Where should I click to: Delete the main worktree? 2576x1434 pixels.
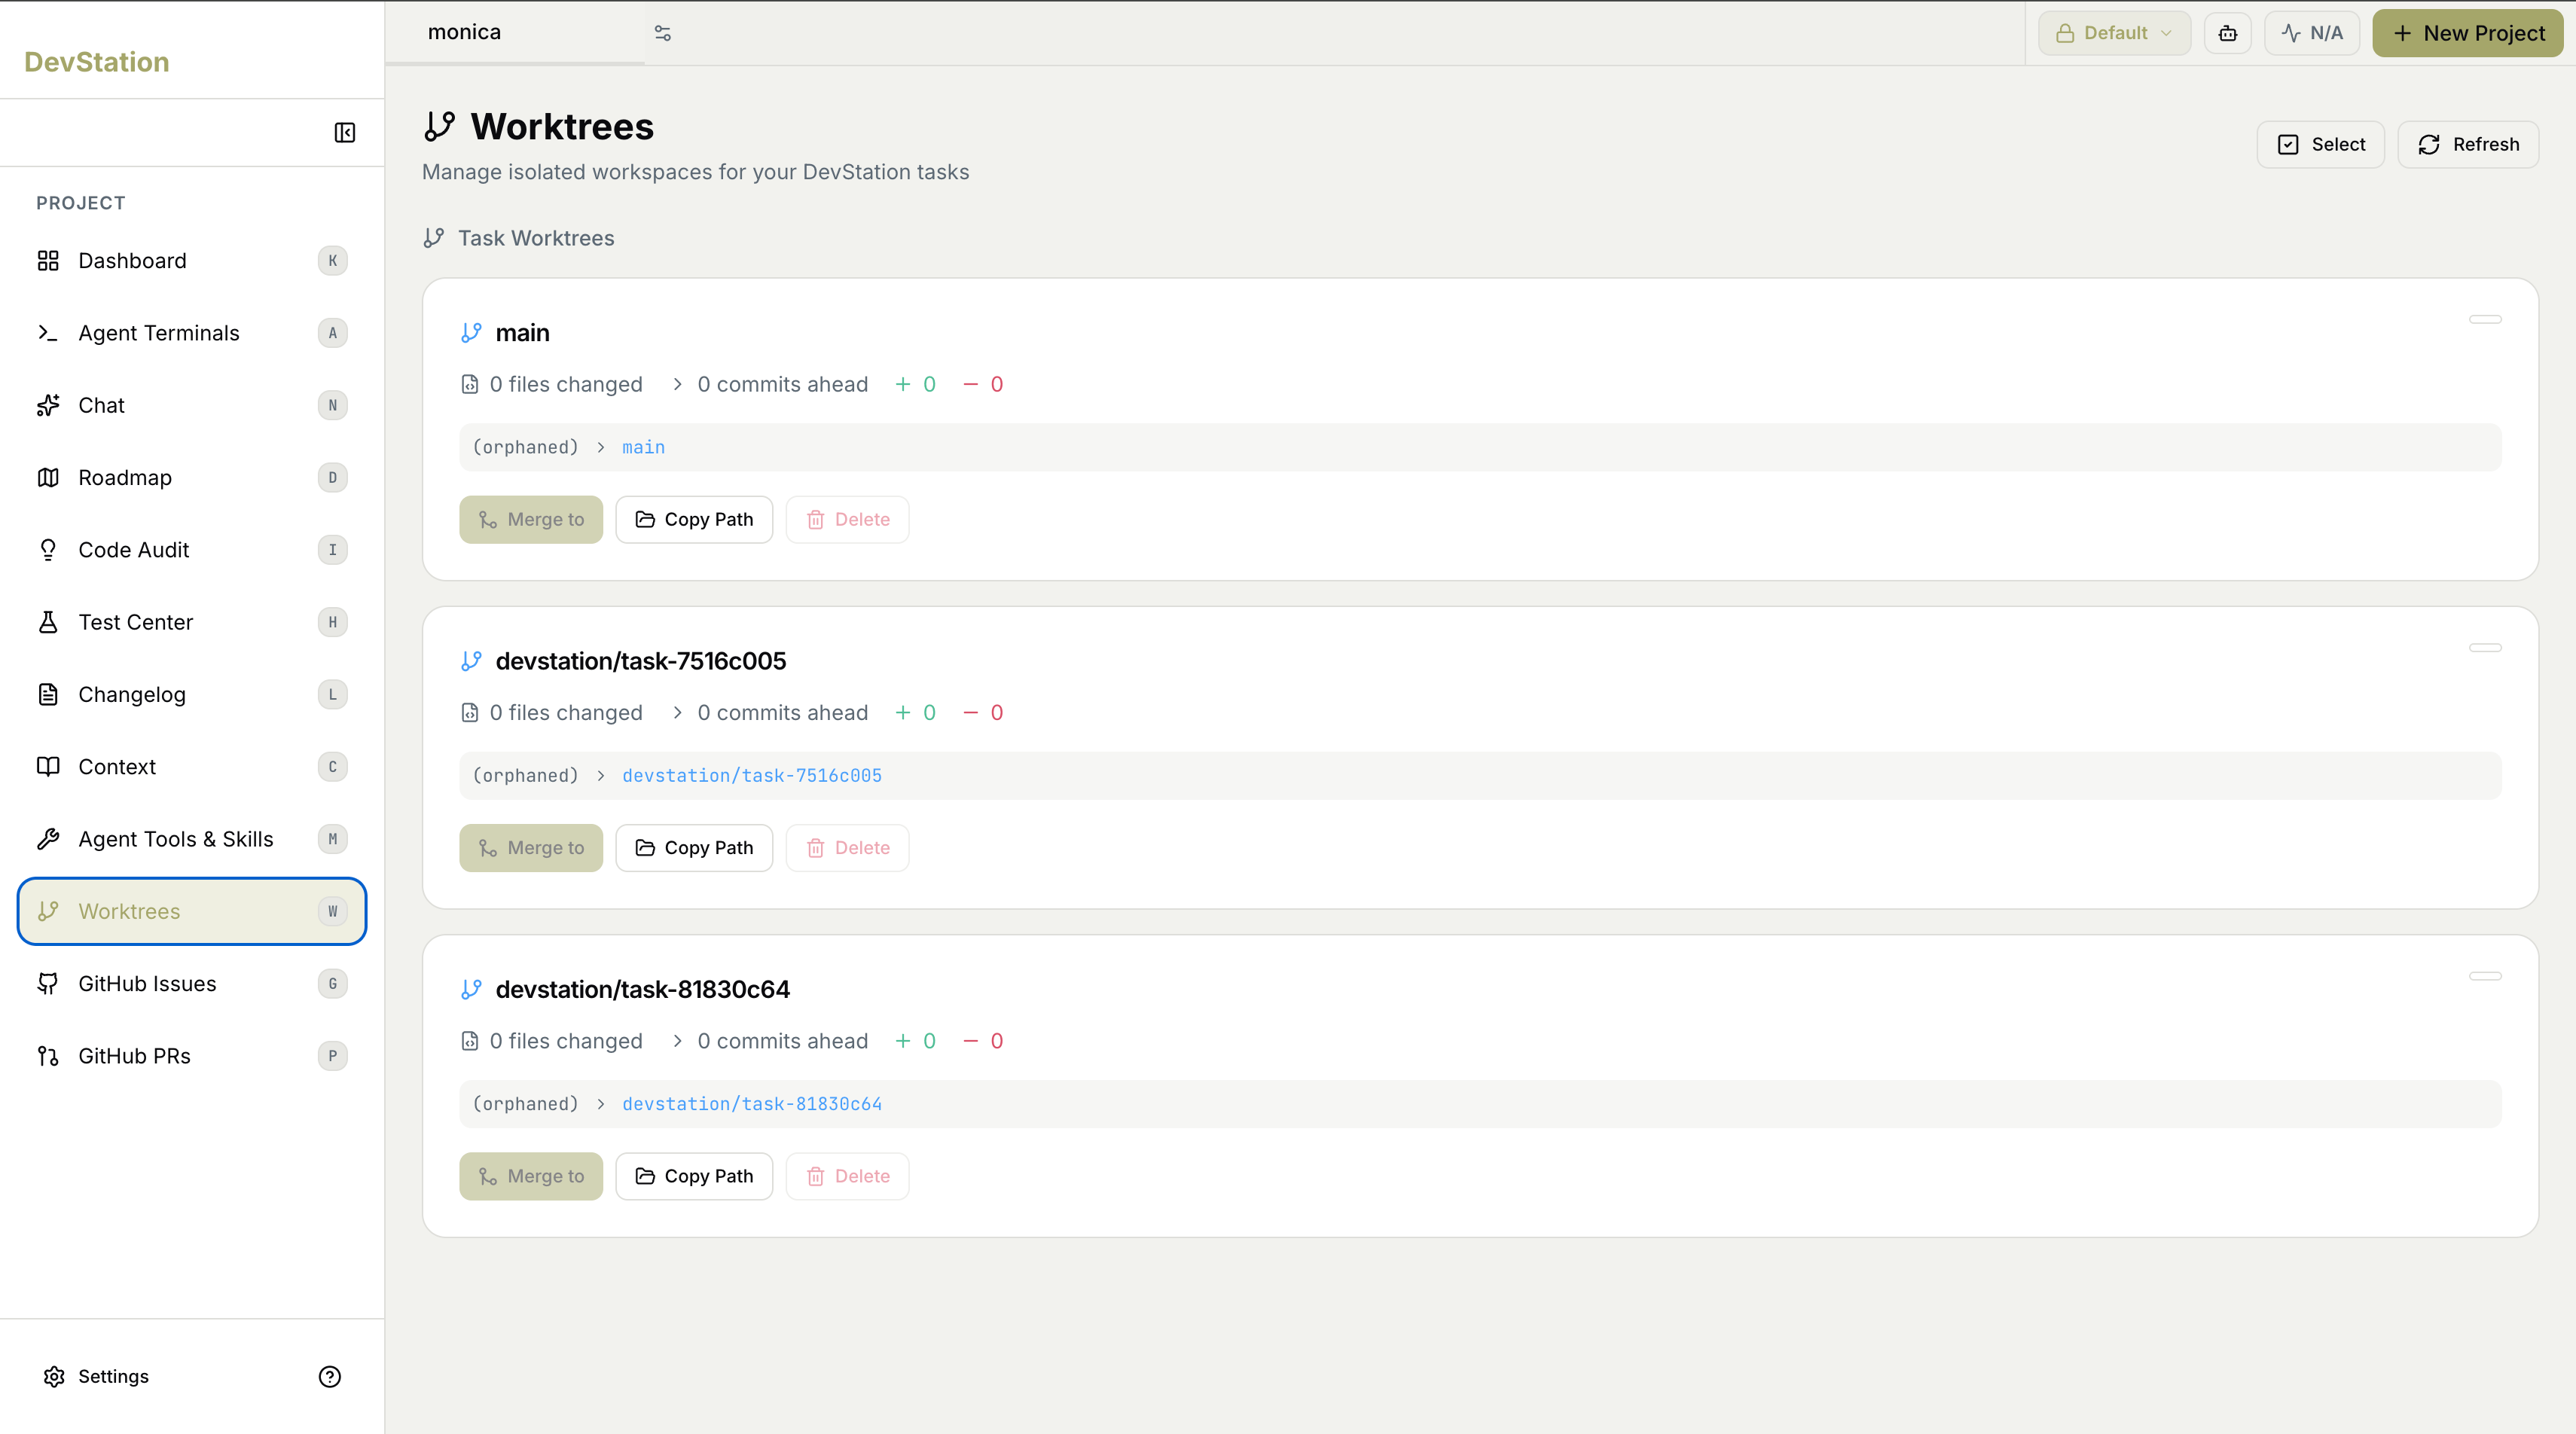click(847, 519)
